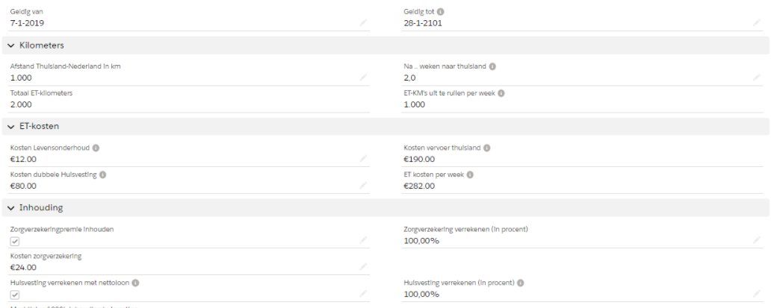Toggle Zorgverzekeringpremie inhouden checkbox
This screenshot has width=774, height=308.
(x=15, y=241)
